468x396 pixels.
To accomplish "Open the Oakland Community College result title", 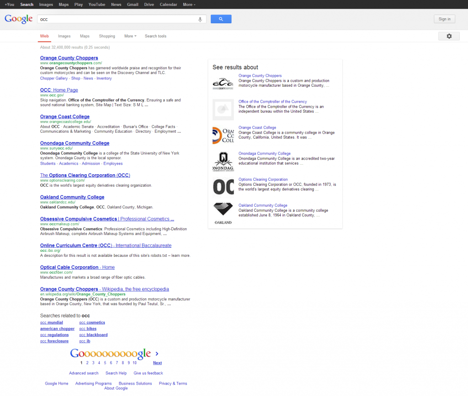I will [72, 197].
